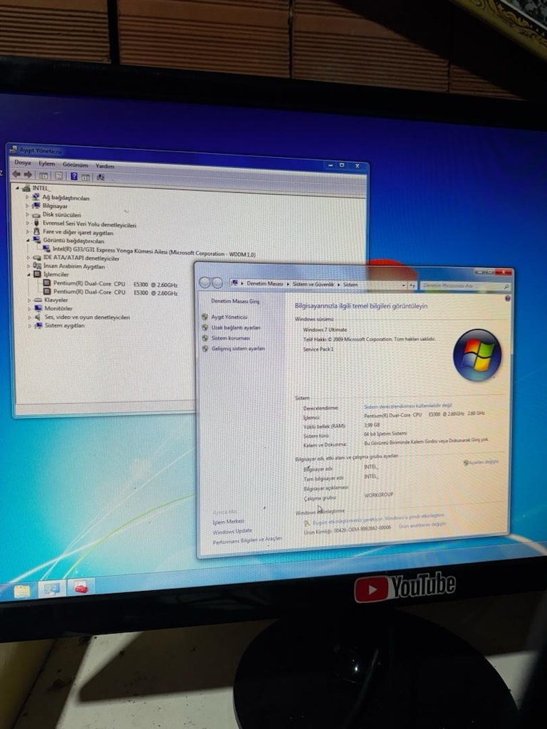Click the shield icon beside Sistem koruması
Image resolution: width=547 pixels, height=729 pixels.
click(x=205, y=338)
